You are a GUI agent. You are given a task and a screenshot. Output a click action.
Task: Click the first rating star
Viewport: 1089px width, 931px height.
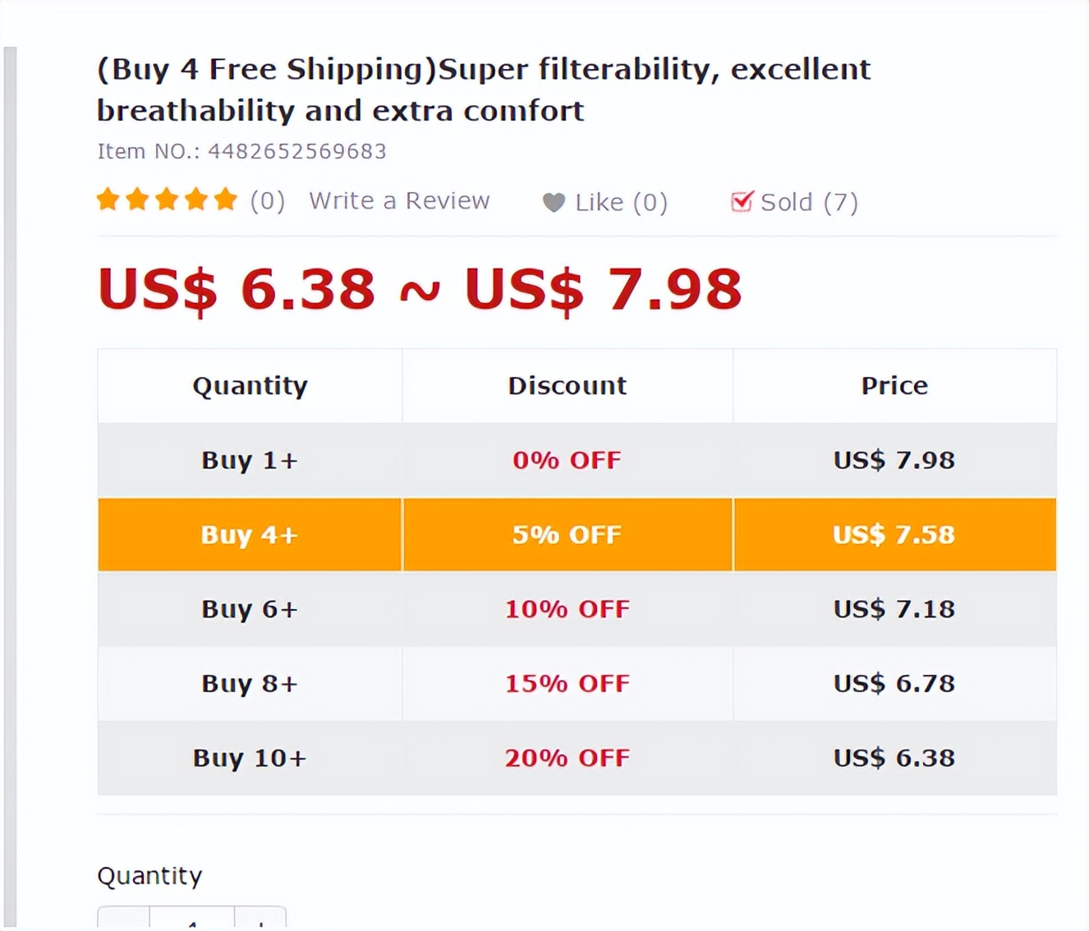(108, 199)
